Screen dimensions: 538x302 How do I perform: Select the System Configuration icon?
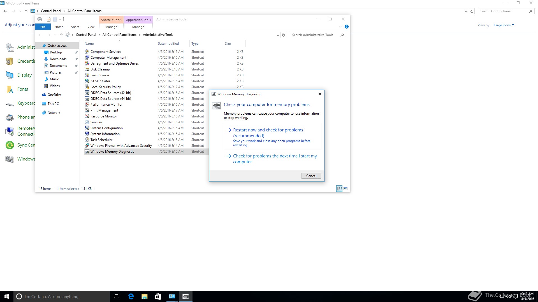point(87,128)
